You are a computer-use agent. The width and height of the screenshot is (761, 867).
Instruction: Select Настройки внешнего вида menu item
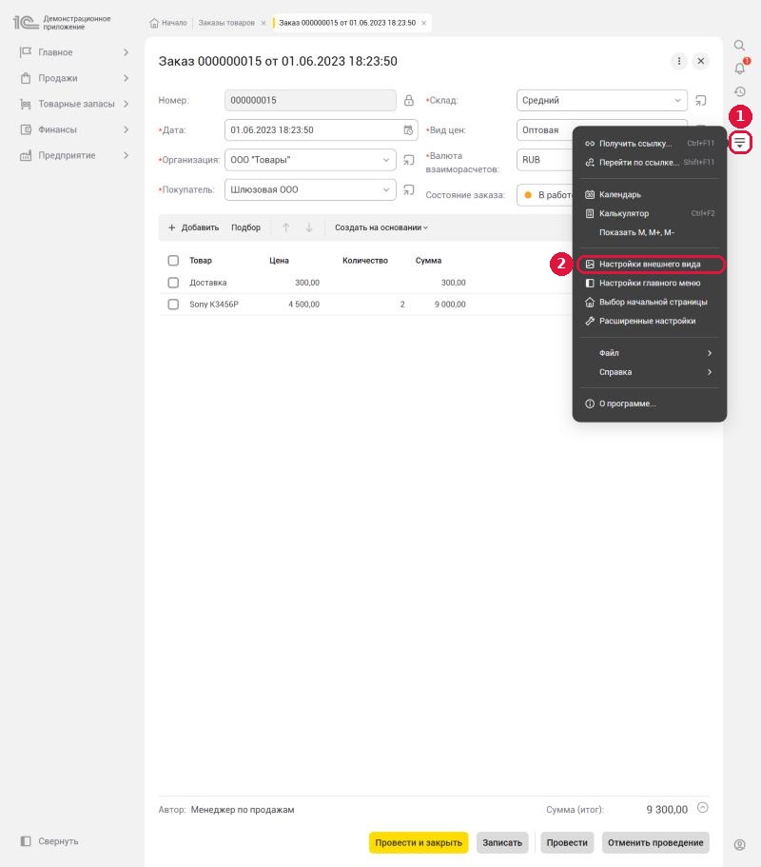650,265
